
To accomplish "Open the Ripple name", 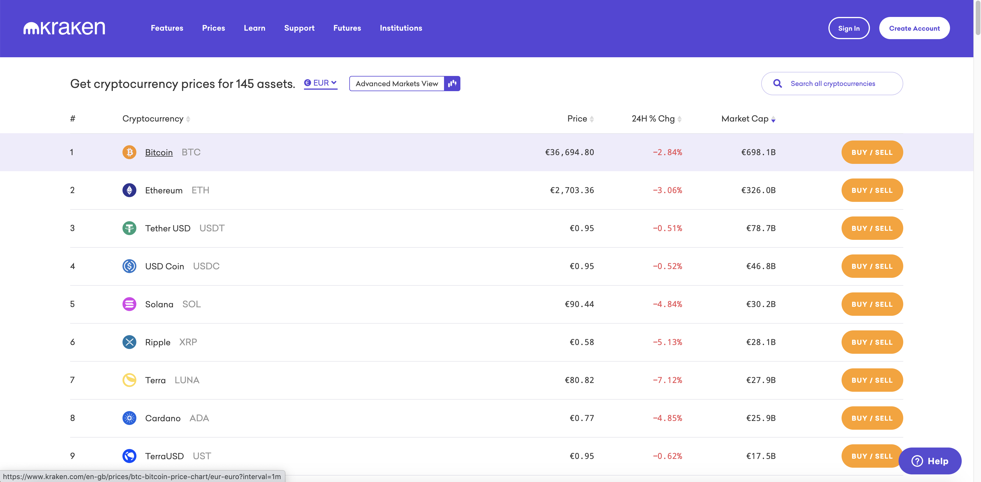I will (x=158, y=343).
